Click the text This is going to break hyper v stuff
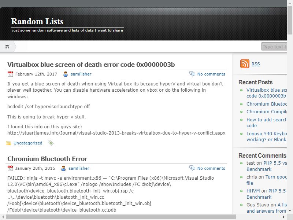 (47, 117)
